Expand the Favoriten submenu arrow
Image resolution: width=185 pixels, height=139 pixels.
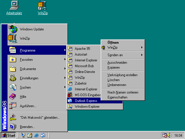[65, 59]
